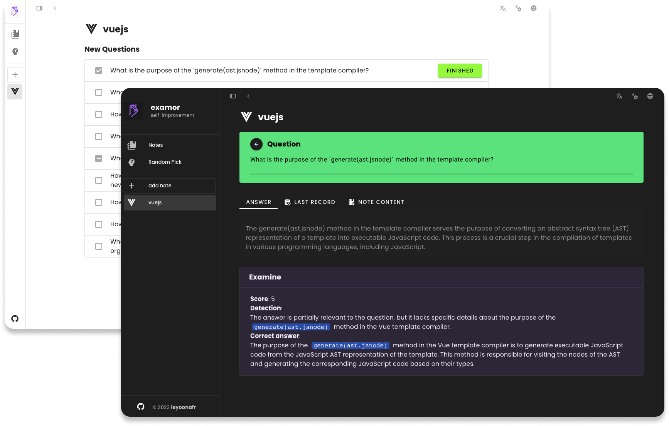Click the back arrow in Question card

(x=256, y=144)
